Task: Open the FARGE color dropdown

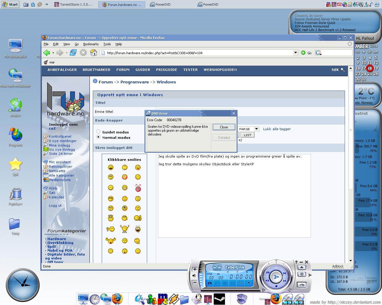Action: (x=249, y=129)
